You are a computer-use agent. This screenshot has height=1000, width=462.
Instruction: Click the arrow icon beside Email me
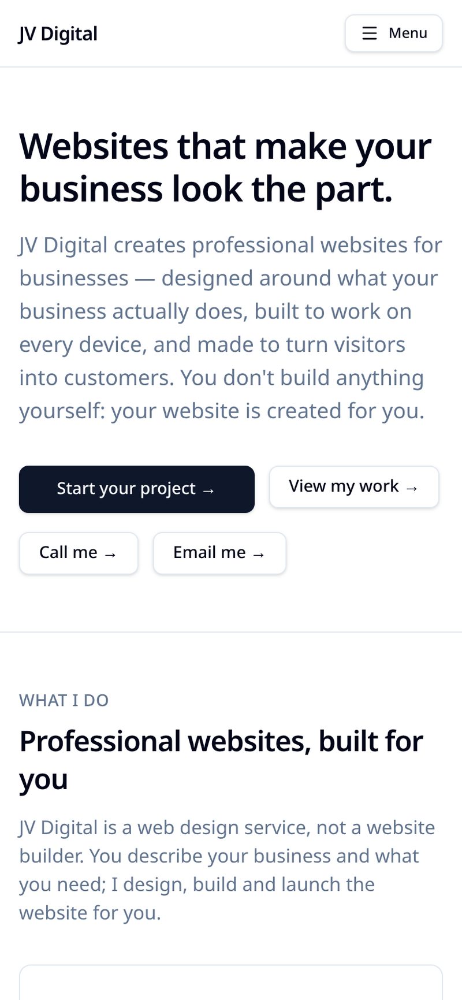259,555
